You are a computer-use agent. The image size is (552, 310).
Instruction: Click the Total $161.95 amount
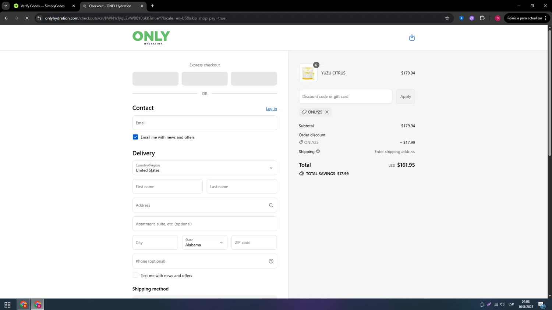pos(406,165)
